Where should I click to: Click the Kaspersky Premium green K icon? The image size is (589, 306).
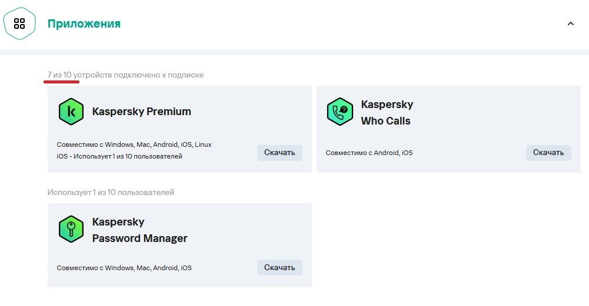71,112
